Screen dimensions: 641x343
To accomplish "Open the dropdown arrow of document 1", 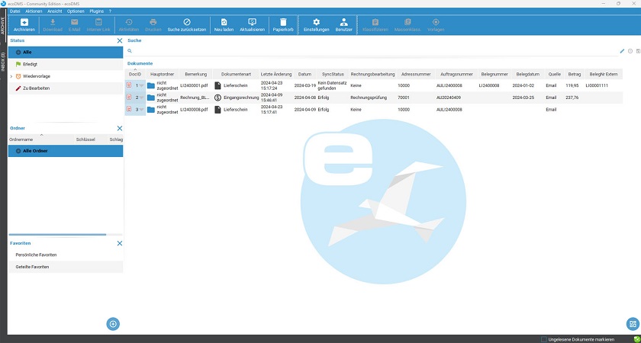I will click(142, 85).
